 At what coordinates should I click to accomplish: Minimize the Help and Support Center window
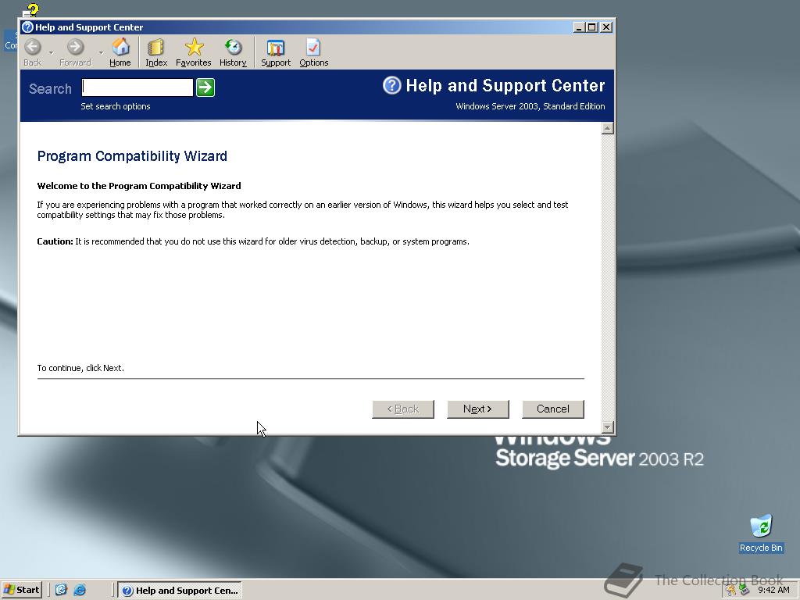tap(578, 27)
